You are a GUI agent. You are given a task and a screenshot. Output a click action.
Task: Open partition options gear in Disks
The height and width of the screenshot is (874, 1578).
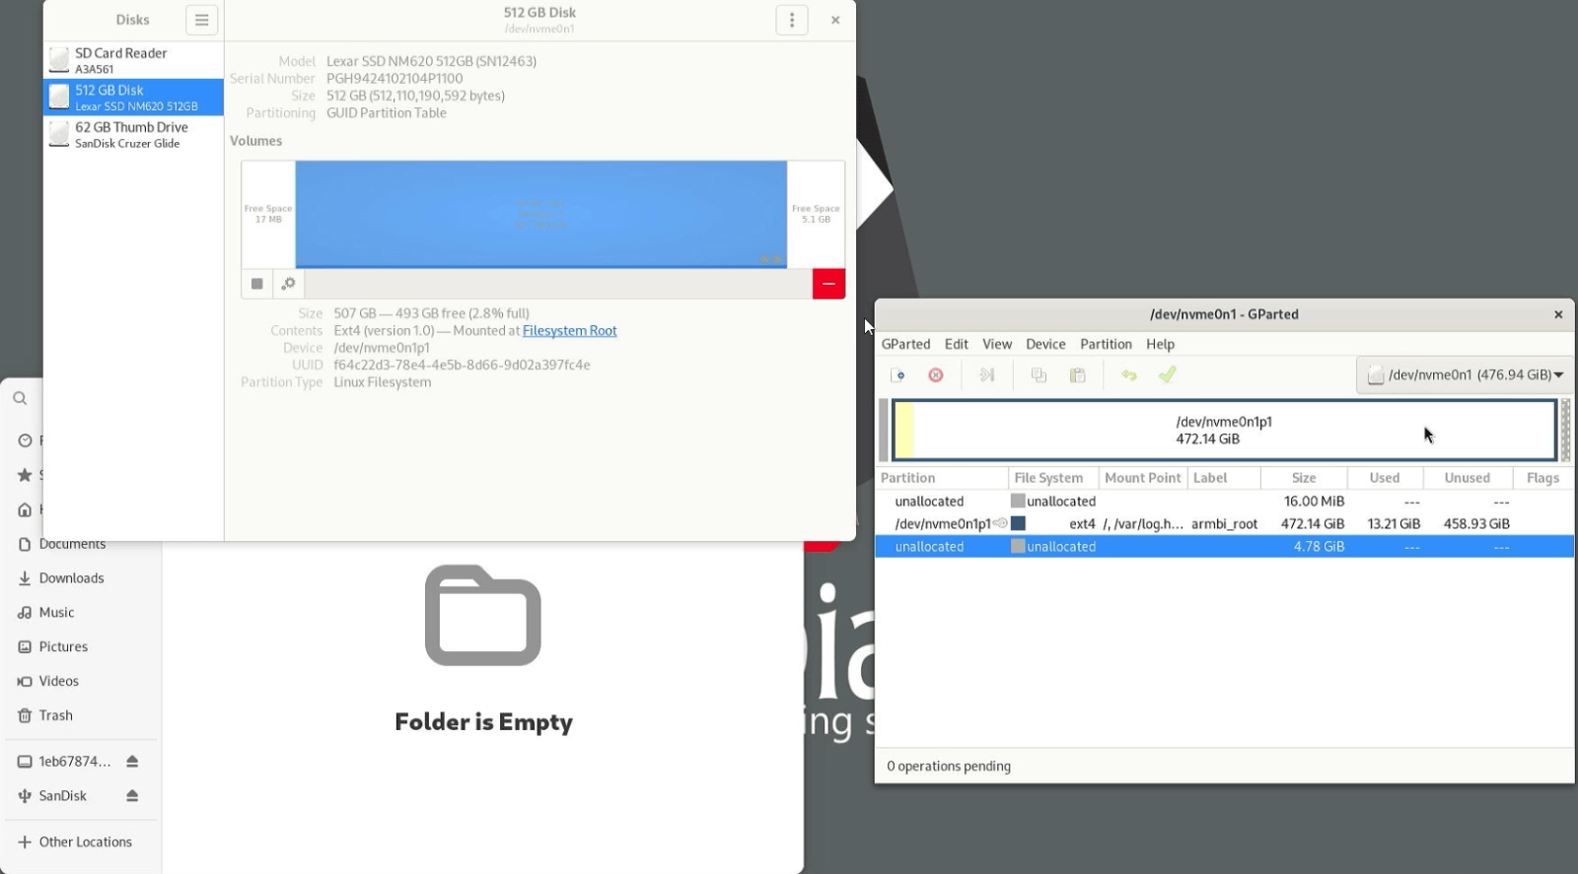point(288,284)
